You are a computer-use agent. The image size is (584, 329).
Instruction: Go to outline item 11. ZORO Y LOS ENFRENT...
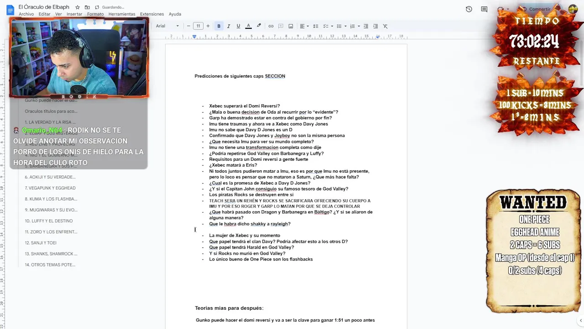coord(51,232)
